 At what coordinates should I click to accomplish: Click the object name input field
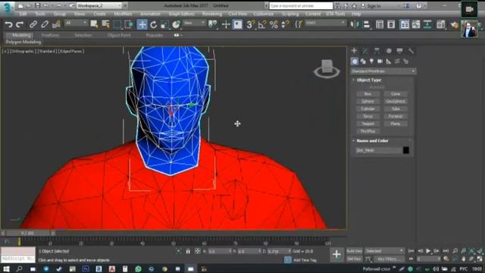tap(379, 150)
